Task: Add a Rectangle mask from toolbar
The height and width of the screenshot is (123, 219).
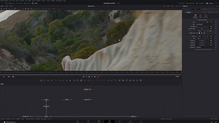Action: [x=93, y=81]
